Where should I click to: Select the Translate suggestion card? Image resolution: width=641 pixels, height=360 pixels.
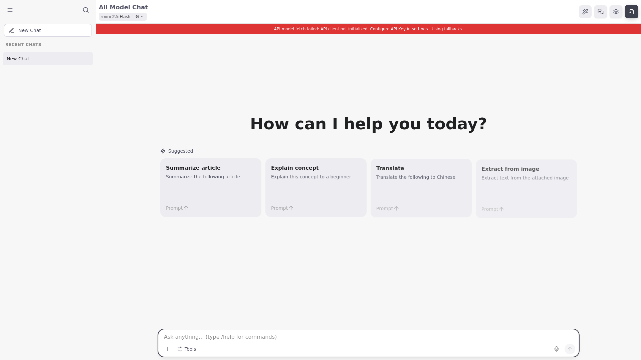421,188
